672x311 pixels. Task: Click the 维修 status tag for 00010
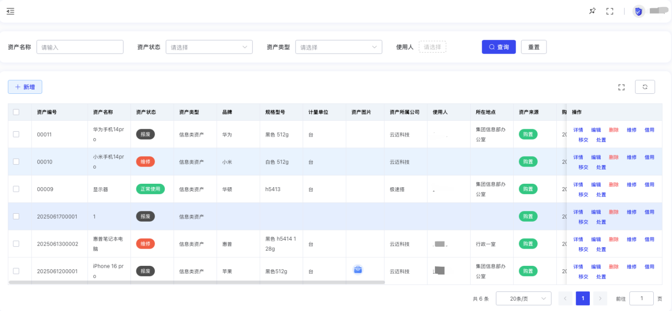pos(146,162)
